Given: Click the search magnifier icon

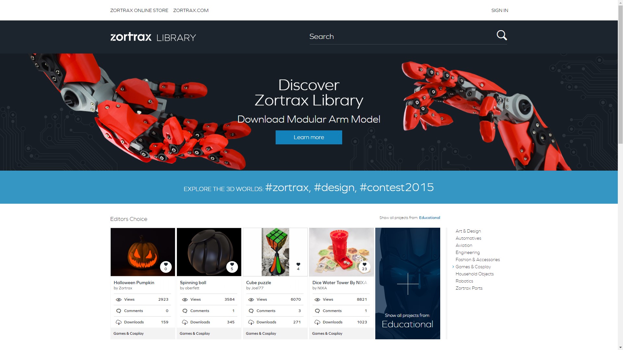Looking at the screenshot, I should point(502,35).
